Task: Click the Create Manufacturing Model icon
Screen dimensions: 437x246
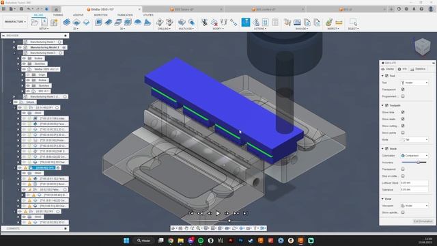Action: pos(54,23)
